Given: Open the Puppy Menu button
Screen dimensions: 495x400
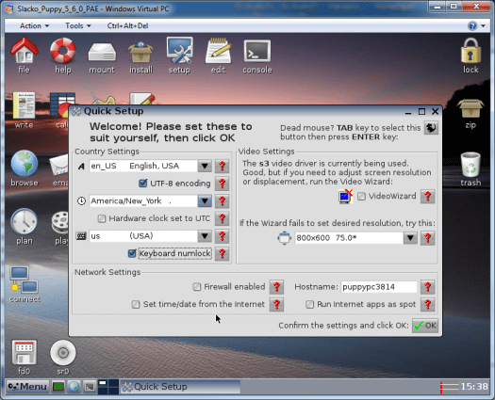Looking at the screenshot, I should [27, 387].
